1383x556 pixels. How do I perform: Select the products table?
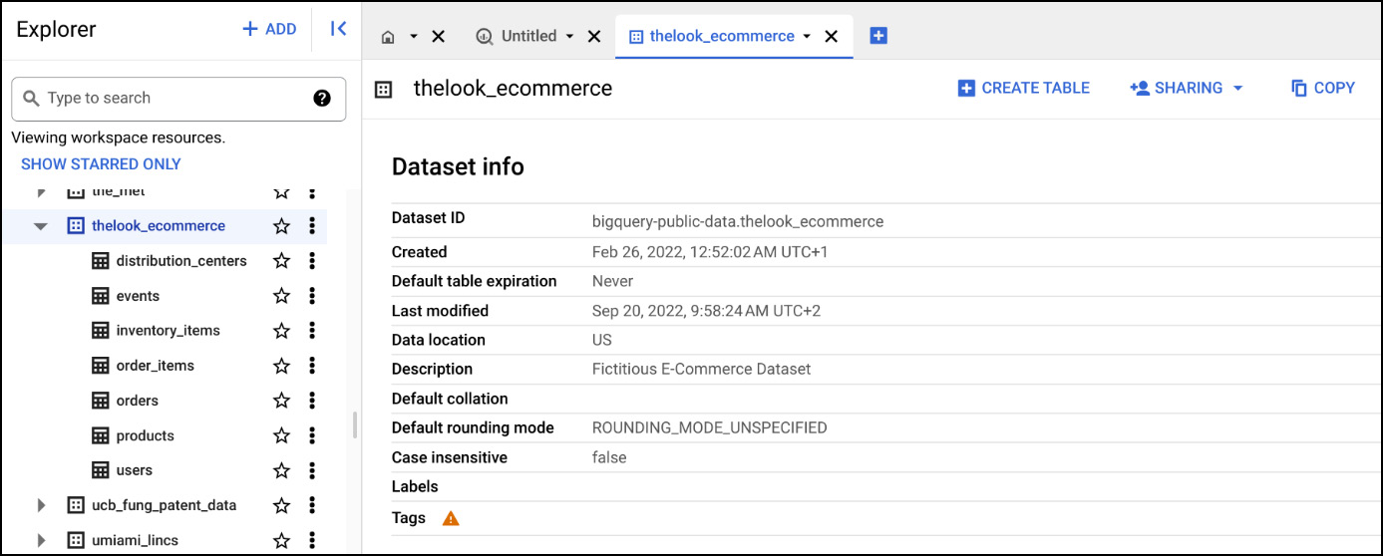coord(145,435)
